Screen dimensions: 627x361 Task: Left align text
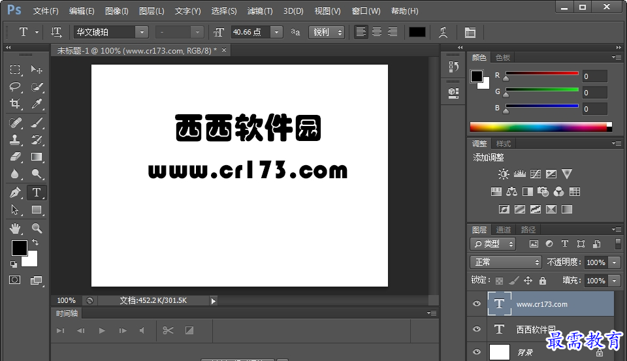tap(361, 32)
